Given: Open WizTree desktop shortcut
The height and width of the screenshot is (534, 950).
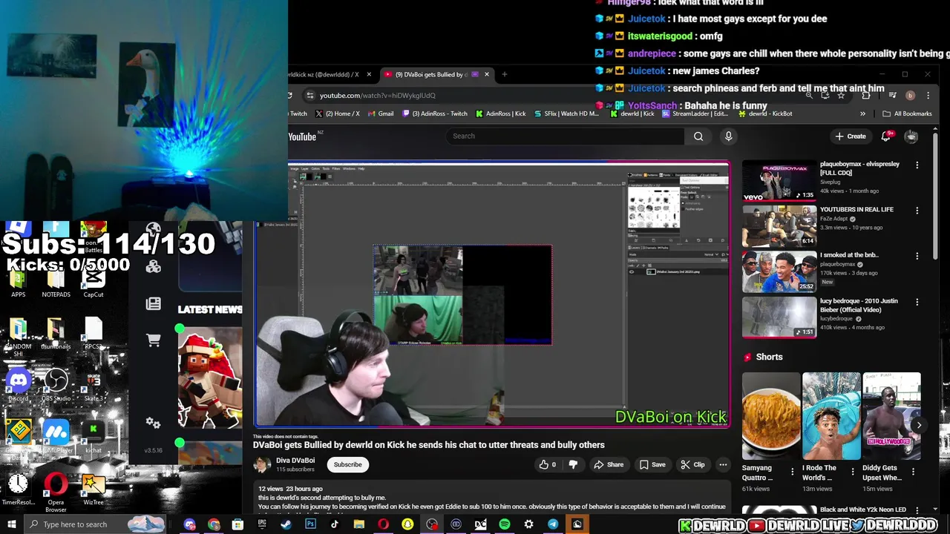Looking at the screenshot, I should [x=94, y=489].
